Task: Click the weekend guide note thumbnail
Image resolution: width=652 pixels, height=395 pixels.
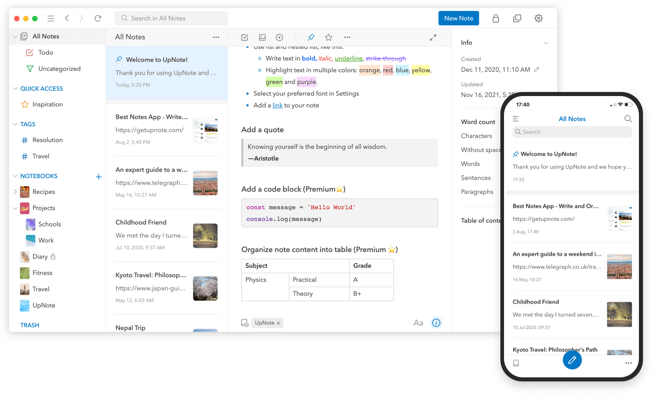Action: pos(205,183)
